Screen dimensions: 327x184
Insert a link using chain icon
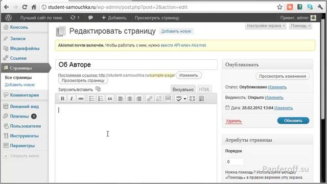pyautogui.click(x=150, y=99)
